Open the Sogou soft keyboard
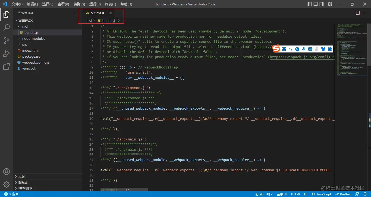371x197 pixels. click(310, 49)
